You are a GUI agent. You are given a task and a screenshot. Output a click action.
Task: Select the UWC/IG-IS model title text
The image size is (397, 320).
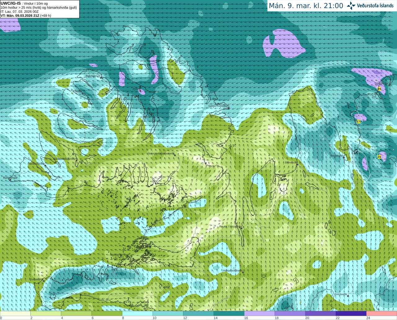point(11,3)
